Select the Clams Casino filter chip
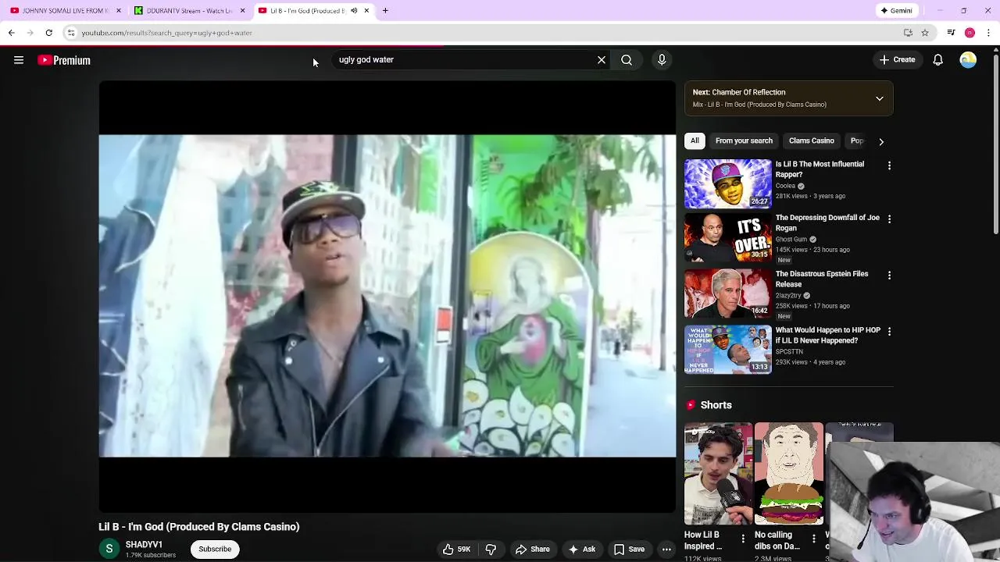This screenshot has width=1000, height=562. 811,140
